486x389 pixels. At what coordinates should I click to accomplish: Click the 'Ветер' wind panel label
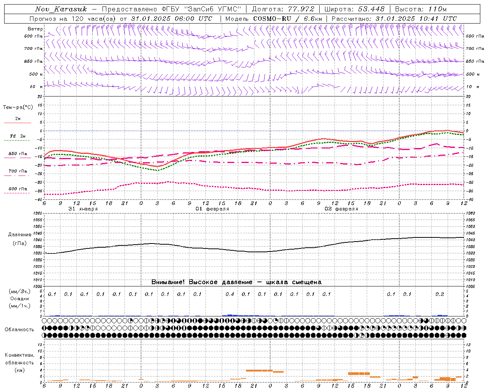point(35,29)
